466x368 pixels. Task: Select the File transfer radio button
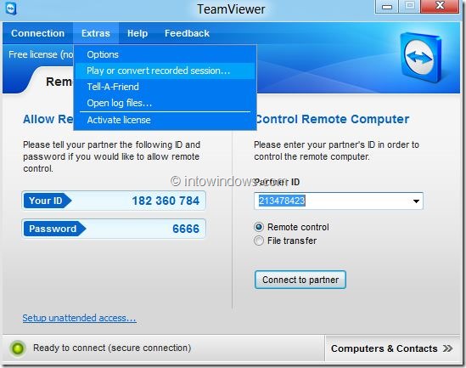point(259,241)
